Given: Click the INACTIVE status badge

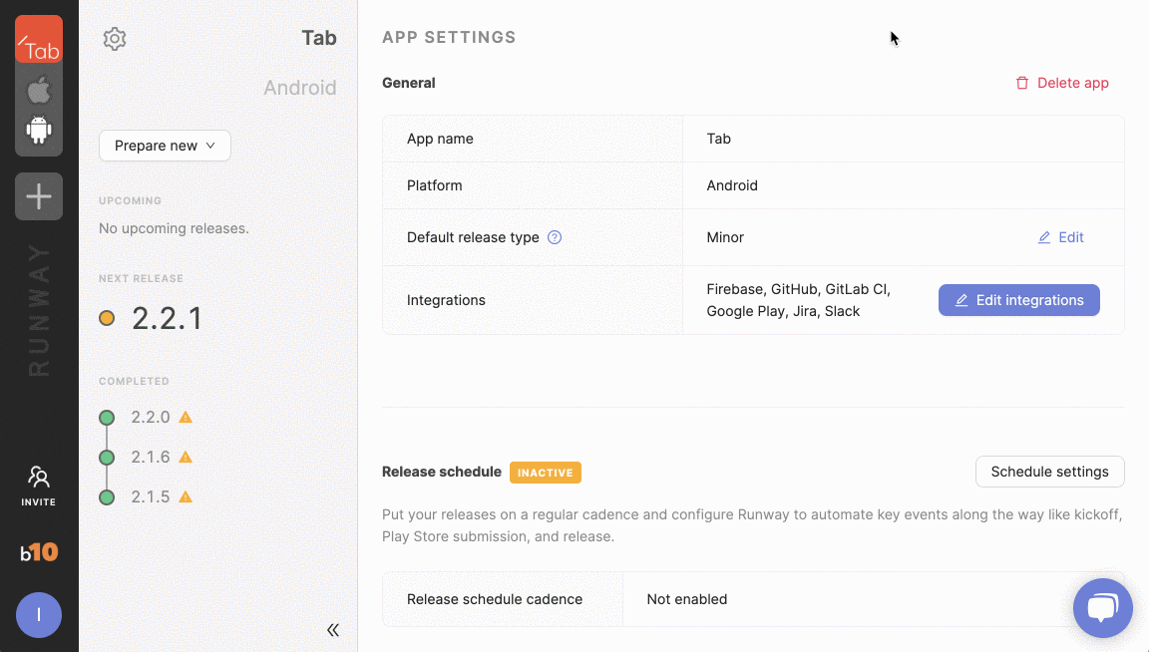Looking at the screenshot, I should [x=546, y=473].
